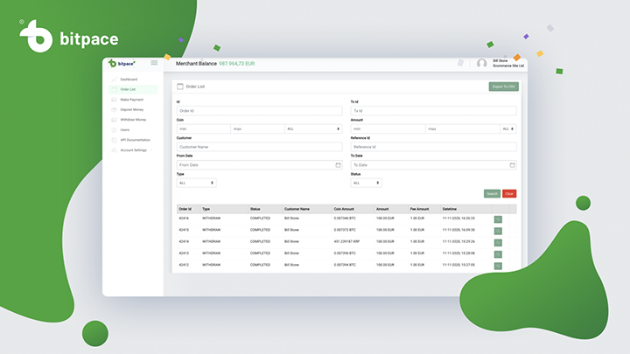Click the Dashboard chart icon in sidebar
The width and height of the screenshot is (630, 354).
(x=114, y=79)
